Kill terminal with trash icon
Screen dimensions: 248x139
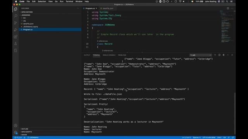coord(224,55)
